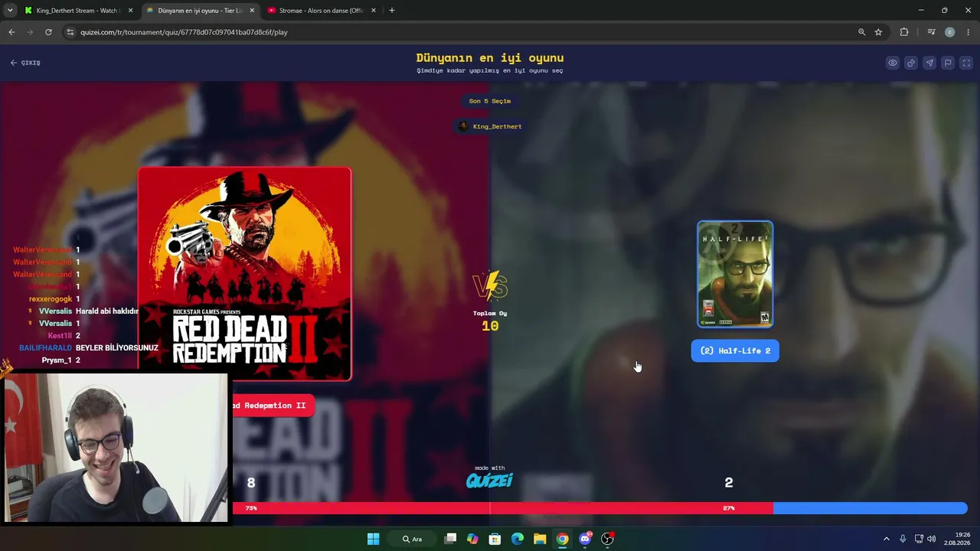Click the chat message BEYLER BİLİYORSUNUZ
The height and width of the screenshot is (551, 980).
click(117, 347)
